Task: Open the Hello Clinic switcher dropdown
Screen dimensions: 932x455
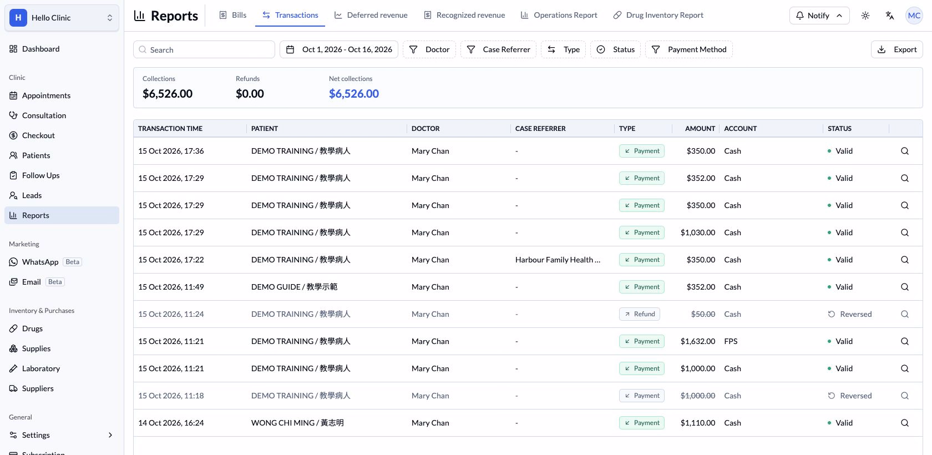Action: point(62,18)
